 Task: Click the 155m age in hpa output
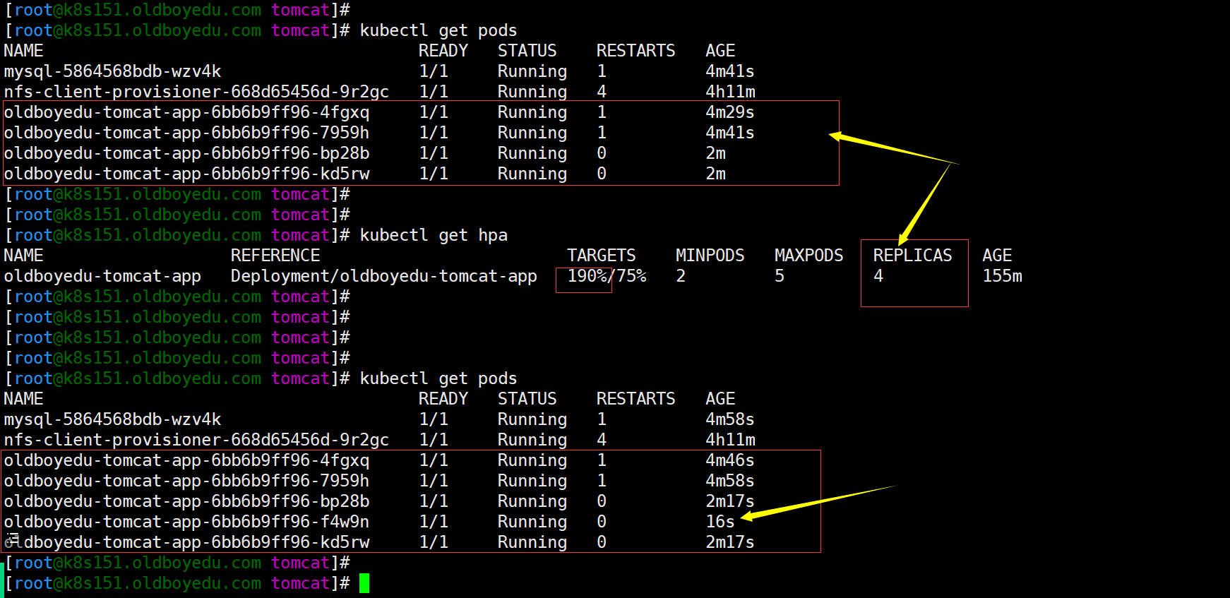[x=1002, y=276]
